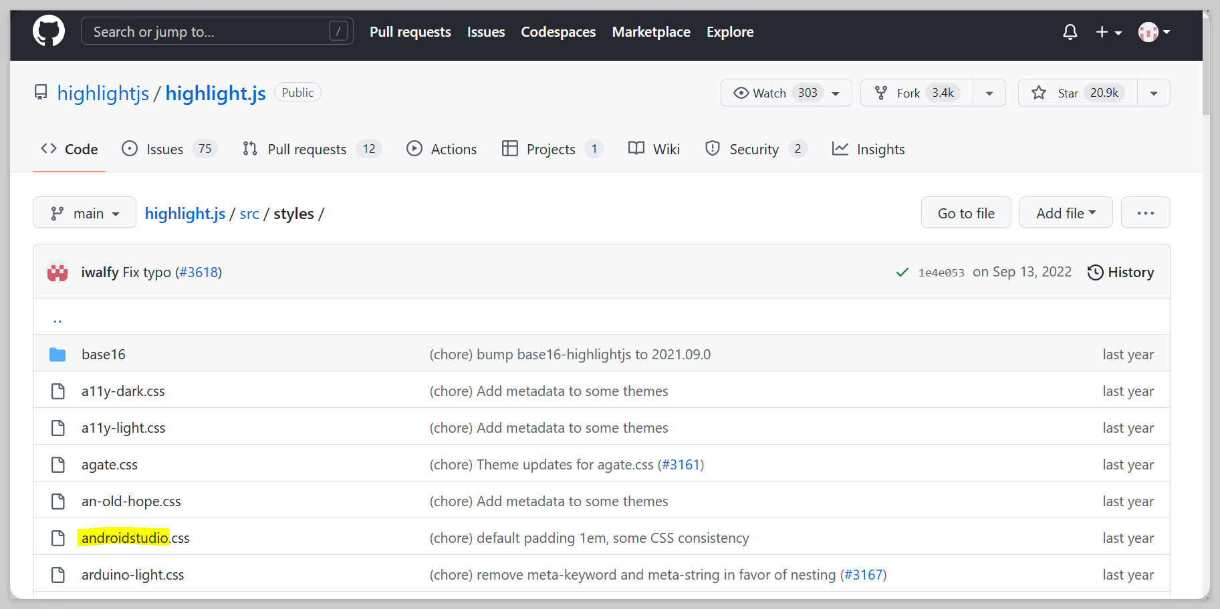Click the file icon for an-old-hope.css
Screen dimensions: 1220x609
[58, 501]
